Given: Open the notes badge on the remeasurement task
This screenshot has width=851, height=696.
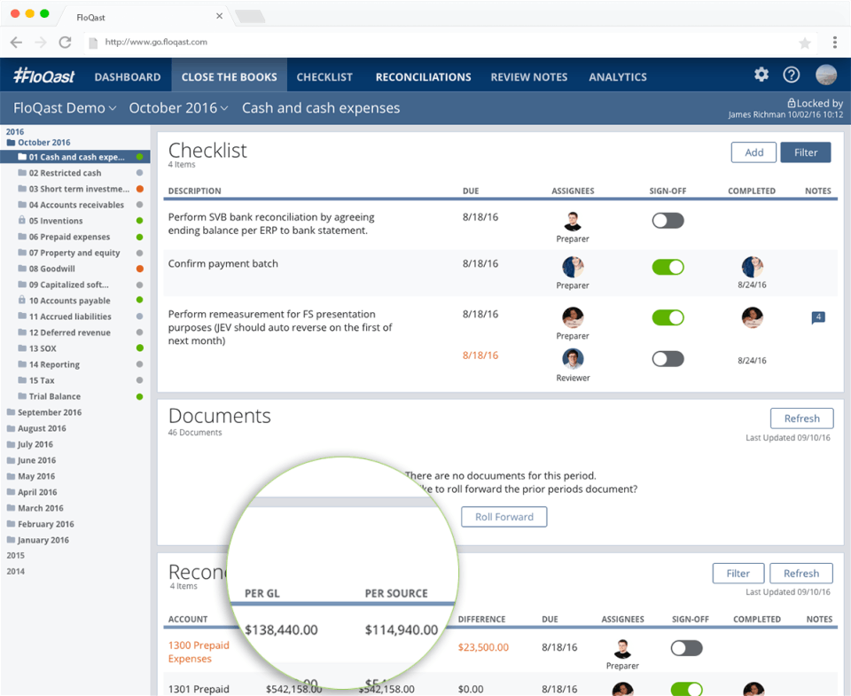Looking at the screenshot, I should (817, 316).
